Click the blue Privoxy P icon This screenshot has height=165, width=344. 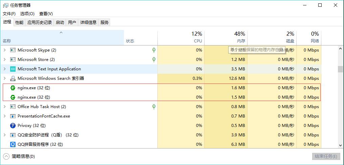click(13, 126)
